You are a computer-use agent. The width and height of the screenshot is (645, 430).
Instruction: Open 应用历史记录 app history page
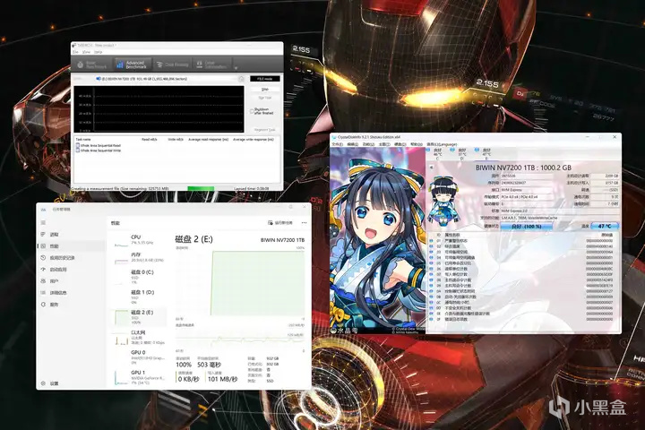(70, 258)
